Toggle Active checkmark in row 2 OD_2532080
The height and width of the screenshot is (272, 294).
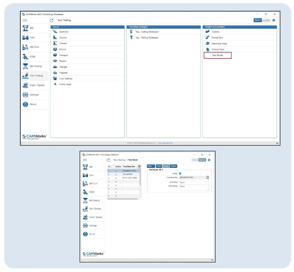point(116,174)
